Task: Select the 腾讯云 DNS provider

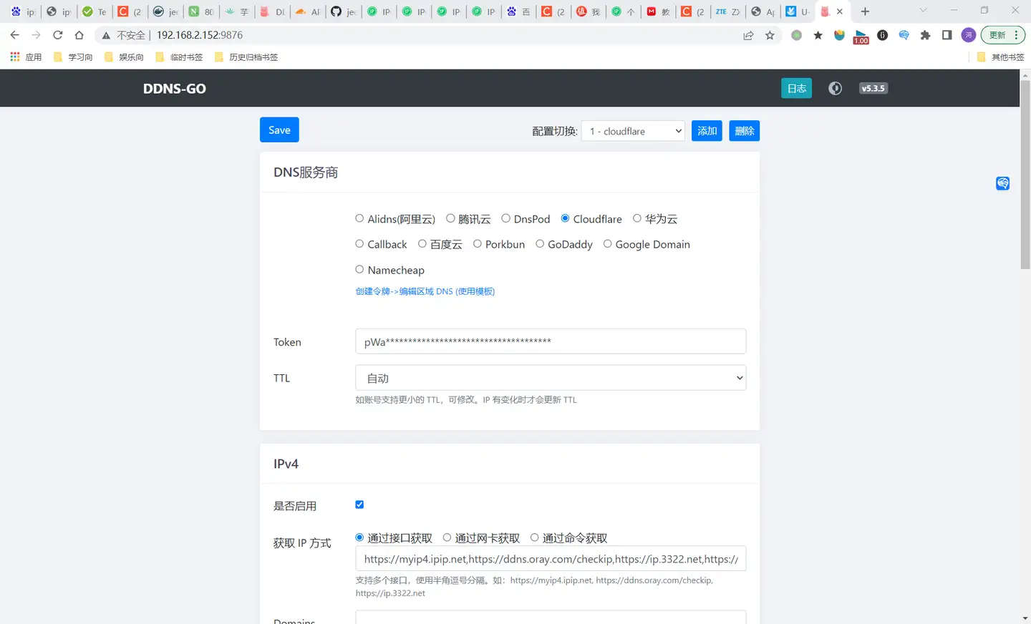Action: (450, 218)
